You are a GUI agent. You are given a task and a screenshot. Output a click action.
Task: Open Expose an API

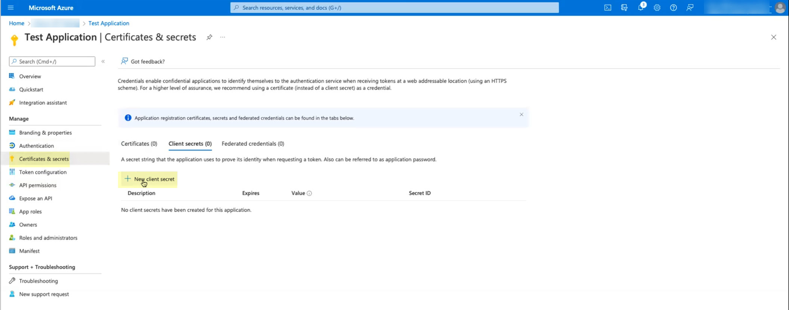35,198
